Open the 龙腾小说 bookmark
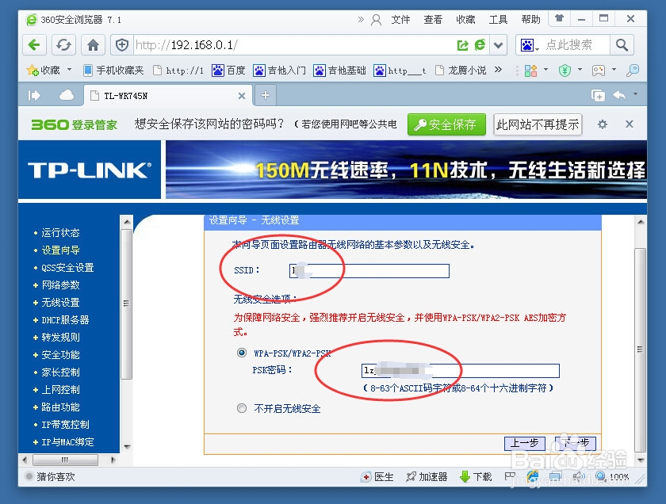 pos(461,70)
